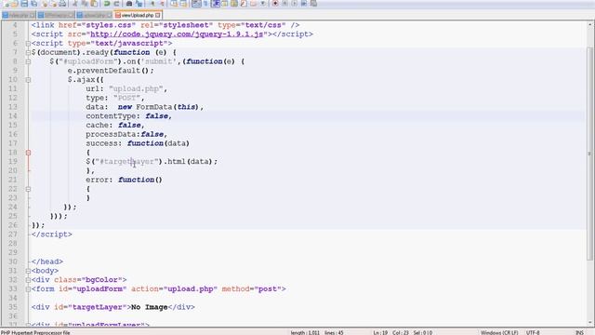The image size is (595, 335).
Task: Collapse the $.ajax fold on line 10
Action: pos(28,80)
